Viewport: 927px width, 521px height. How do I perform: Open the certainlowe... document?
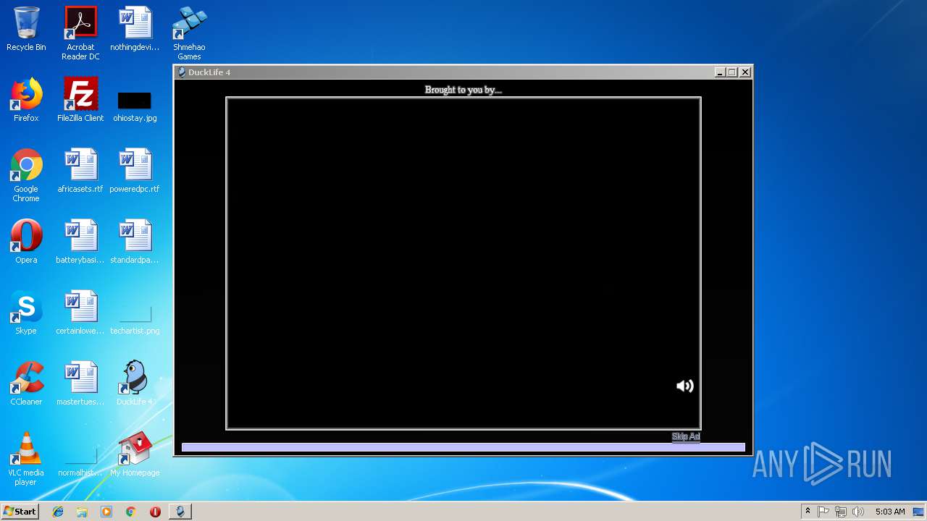80,313
